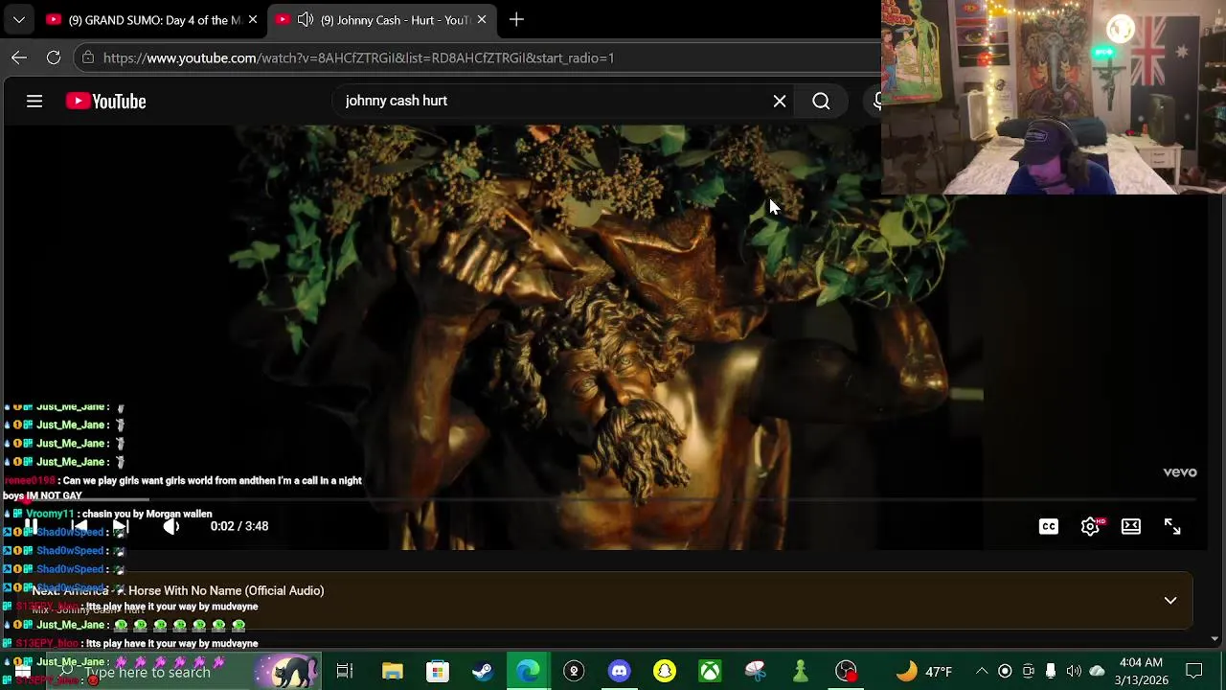The image size is (1226, 690).
Task: Run search with the magnifier button
Action: point(821,101)
